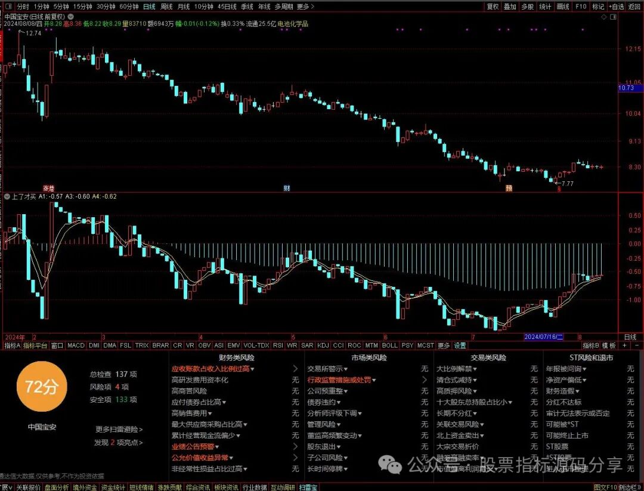This screenshot has width=644, height=491.
Task: Switch to the 扫雷宝 bottom tab
Action: 308,487
